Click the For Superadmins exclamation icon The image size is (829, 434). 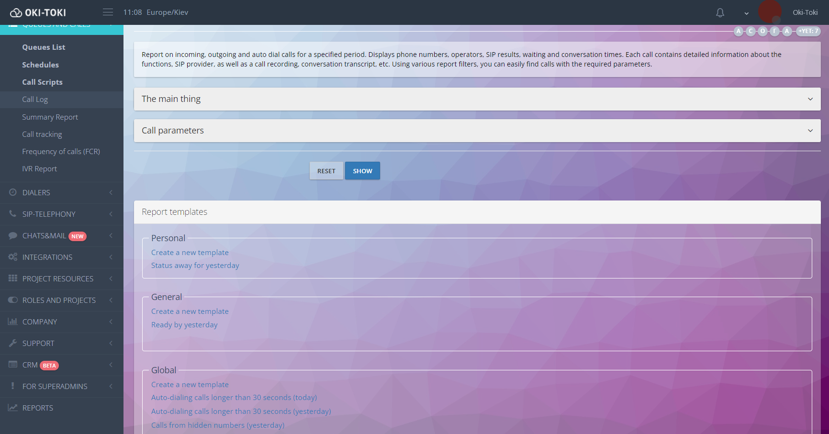(x=12, y=386)
